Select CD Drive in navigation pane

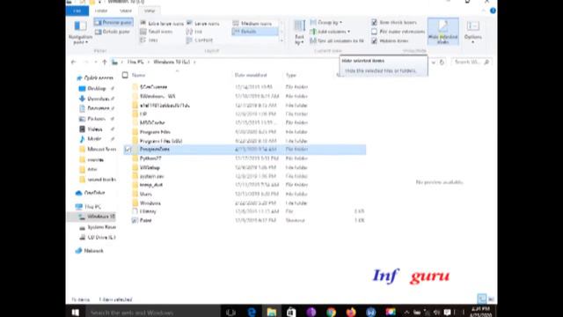tap(101, 237)
